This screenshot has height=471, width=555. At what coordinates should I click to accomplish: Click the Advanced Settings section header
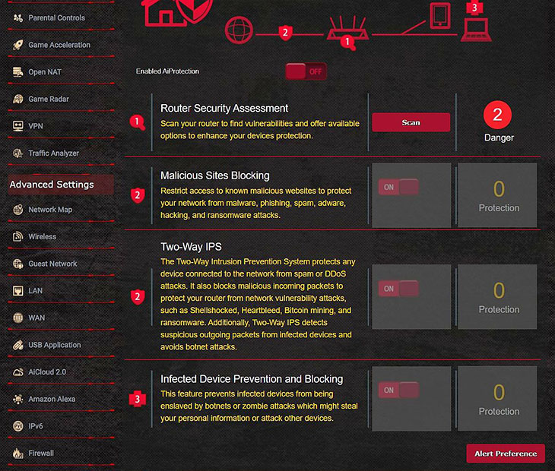(61, 185)
